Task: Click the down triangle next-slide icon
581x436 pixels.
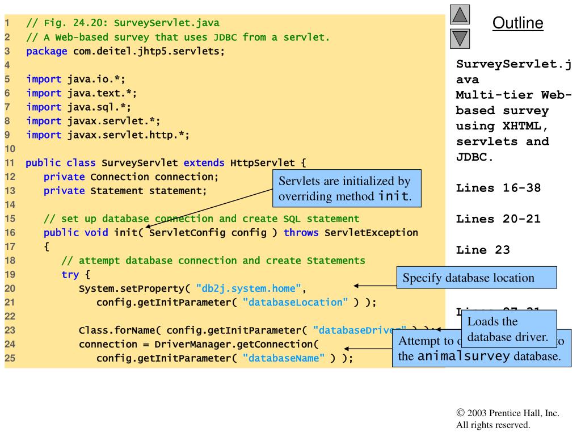Action: 460,39
